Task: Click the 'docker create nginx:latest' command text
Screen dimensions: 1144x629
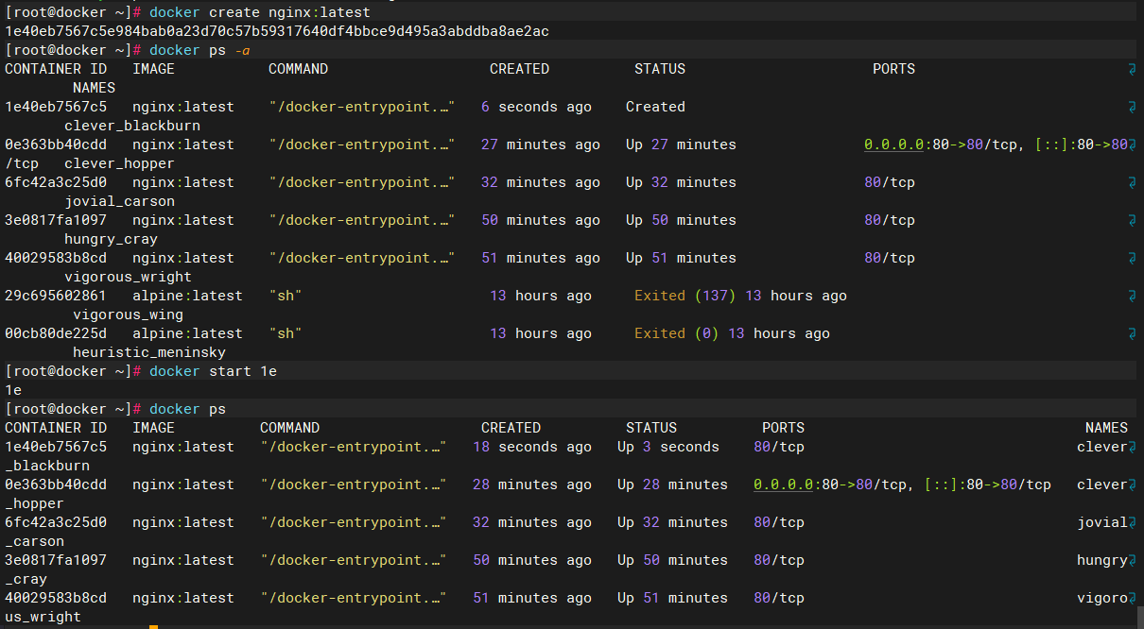Action: (x=260, y=12)
